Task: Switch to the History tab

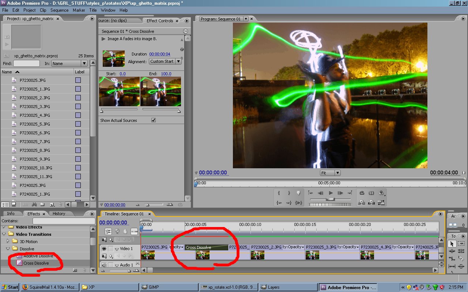Action: (59, 214)
